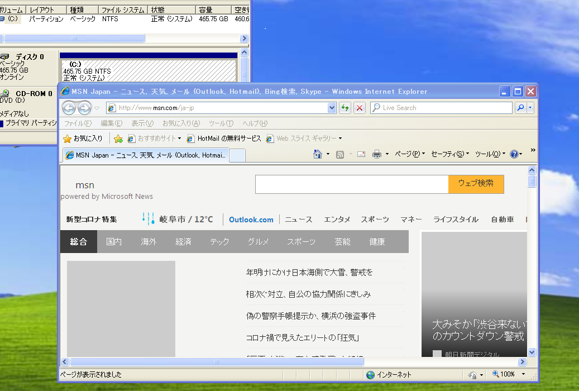Viewport: 579px width, 391px height.
Task: Select the グルメ news tab
Action: point(258,242)
